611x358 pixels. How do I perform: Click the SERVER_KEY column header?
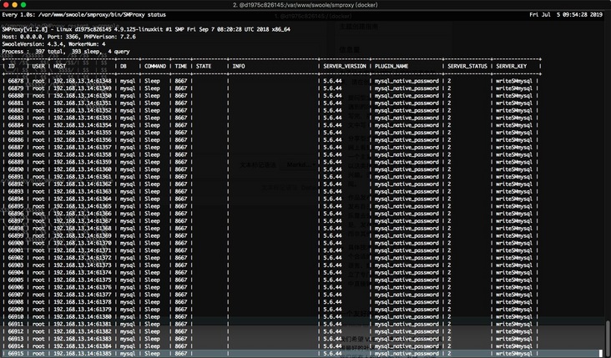pos(511,66)
